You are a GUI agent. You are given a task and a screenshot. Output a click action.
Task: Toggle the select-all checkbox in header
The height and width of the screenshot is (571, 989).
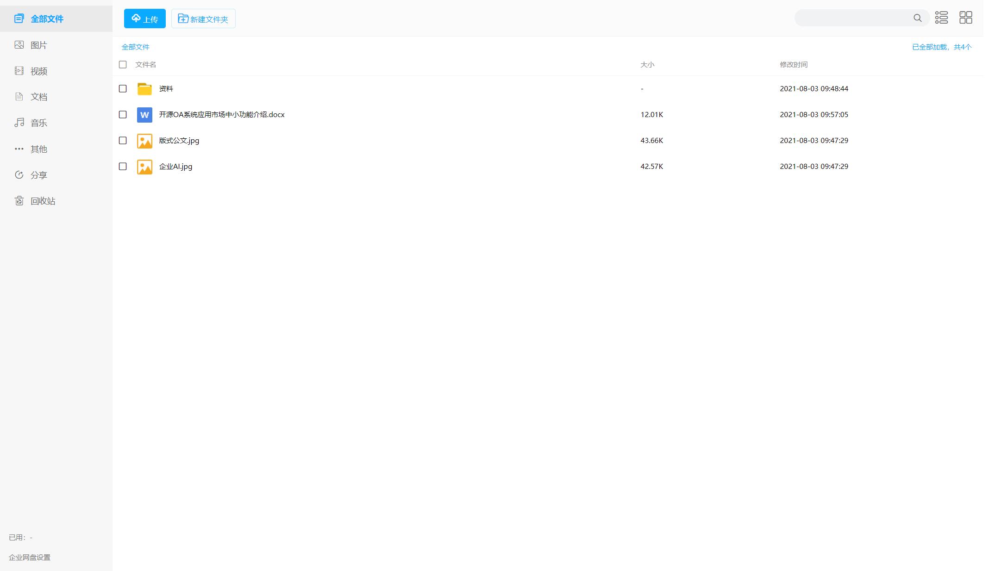tap(123, 64)
